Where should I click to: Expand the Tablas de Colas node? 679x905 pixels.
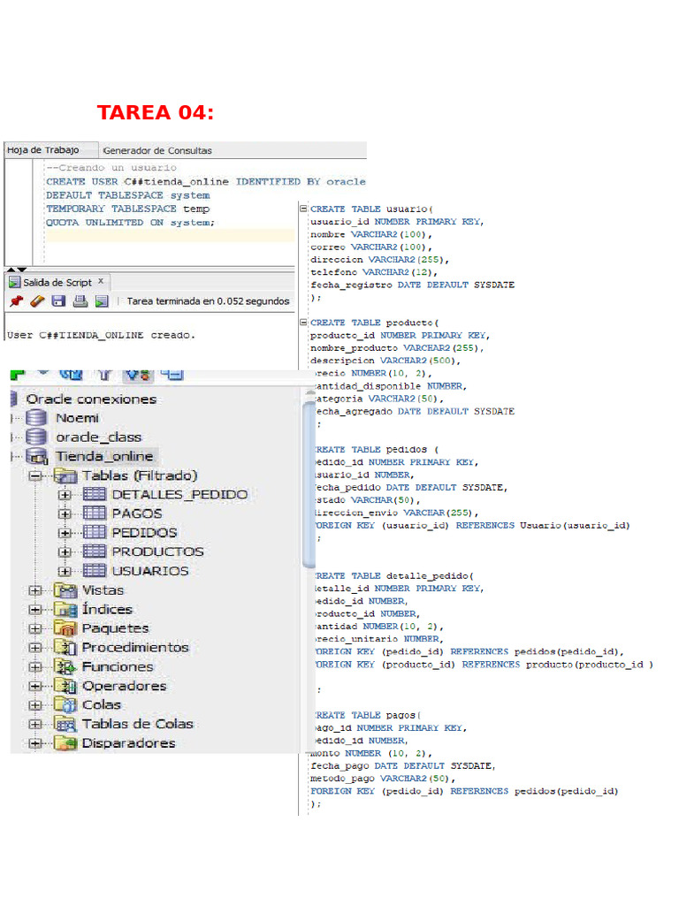point(35,725)
